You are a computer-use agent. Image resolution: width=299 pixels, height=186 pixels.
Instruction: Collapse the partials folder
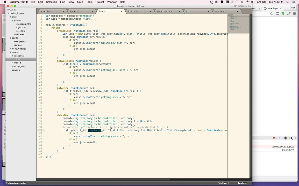pos(12,20)
